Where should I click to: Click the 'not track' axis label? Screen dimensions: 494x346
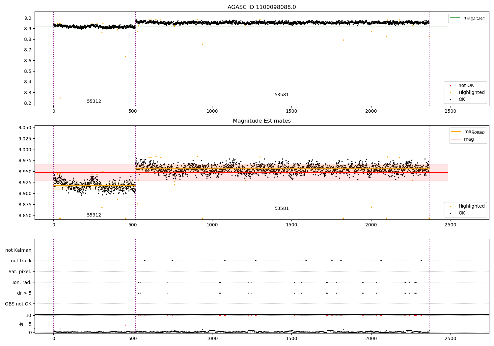pyautogui.click(x=21, y=261)
